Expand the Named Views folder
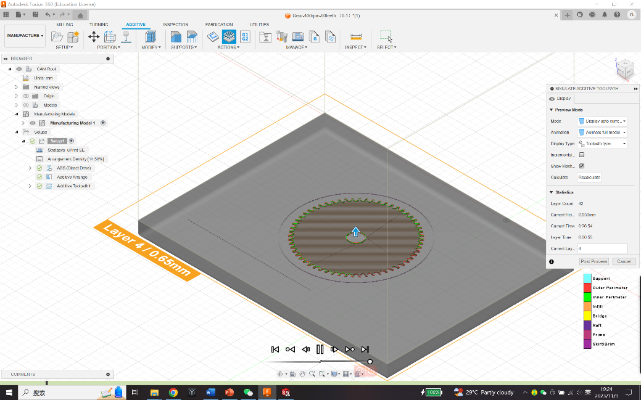Viewport: 641px width, 400px height. click(x=17, y=87)
